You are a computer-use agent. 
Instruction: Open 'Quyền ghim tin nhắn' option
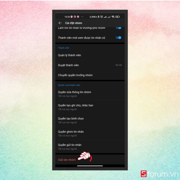90,133
